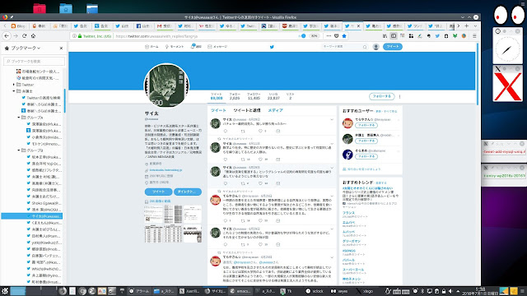Switch to the メディア timeline tab

click(275, 110)
